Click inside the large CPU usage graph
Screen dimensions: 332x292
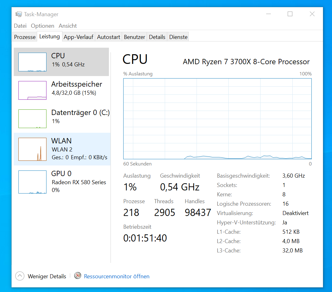[217, 118]
